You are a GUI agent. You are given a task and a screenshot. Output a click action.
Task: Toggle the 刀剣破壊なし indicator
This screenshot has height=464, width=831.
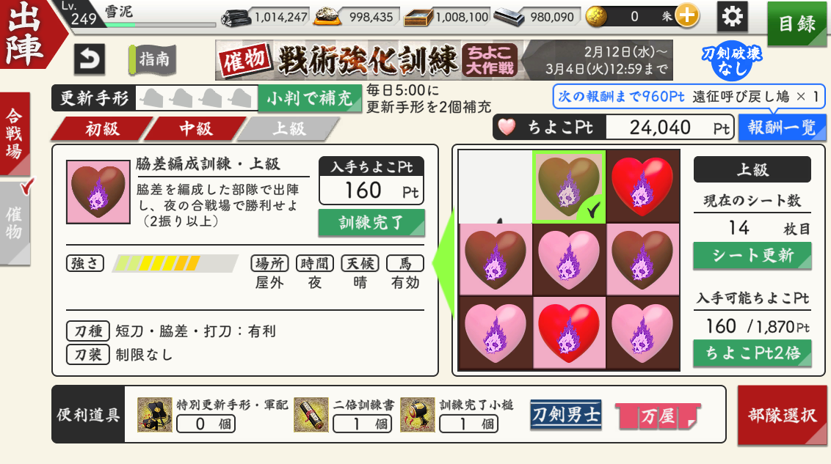732,60
